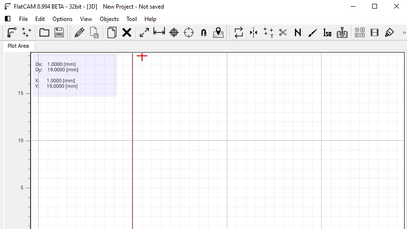Copy selected object icon

click(x=112, y=32)
